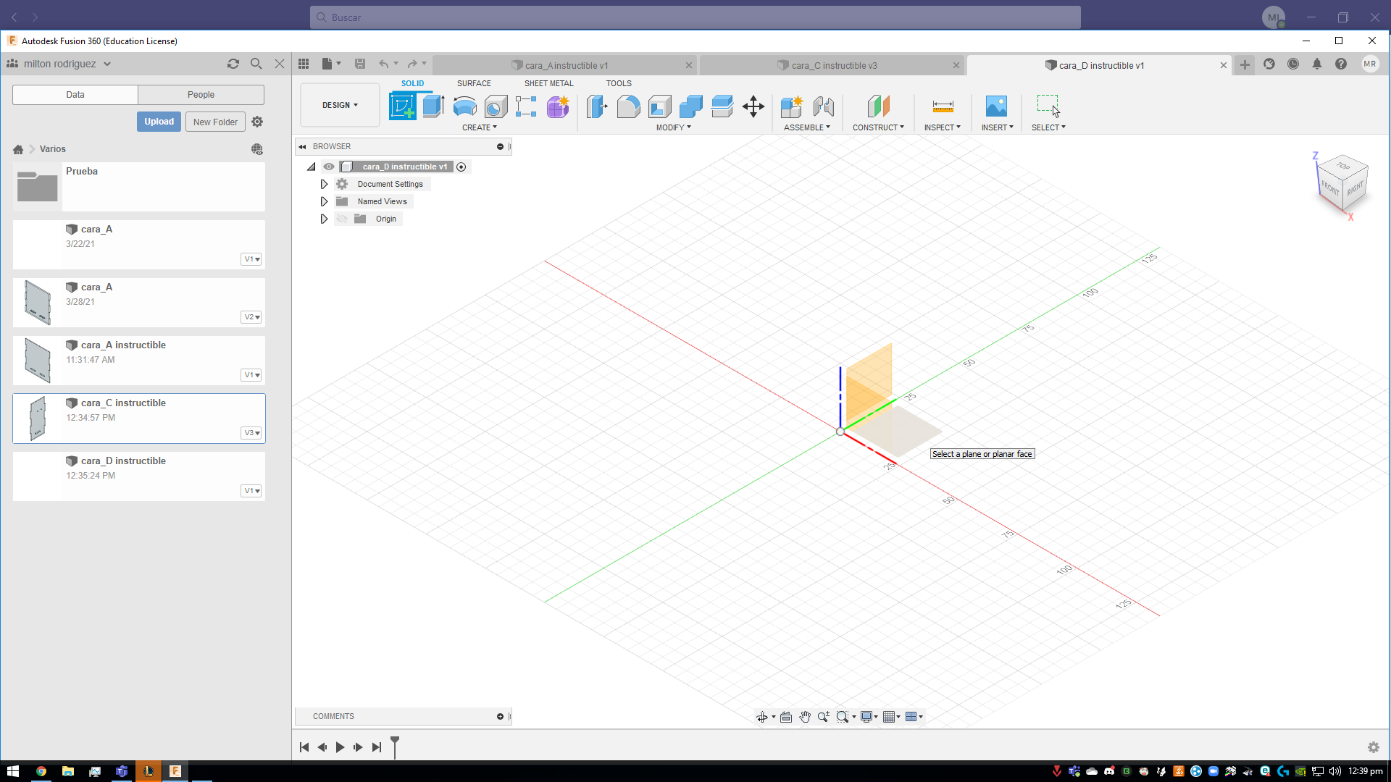Image resolution: width=1391 pixels, height=782 pixels.
Task: Open the CREATE dropdown menu
Action: (479, 127)
